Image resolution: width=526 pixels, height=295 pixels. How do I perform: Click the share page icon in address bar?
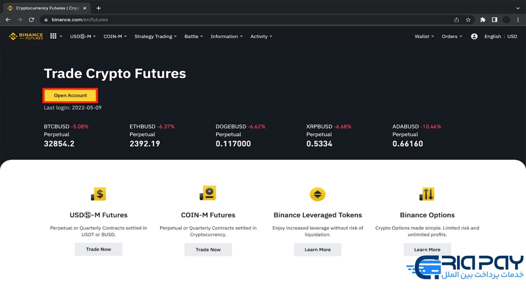pyautogui.click(x=456, y=20)
